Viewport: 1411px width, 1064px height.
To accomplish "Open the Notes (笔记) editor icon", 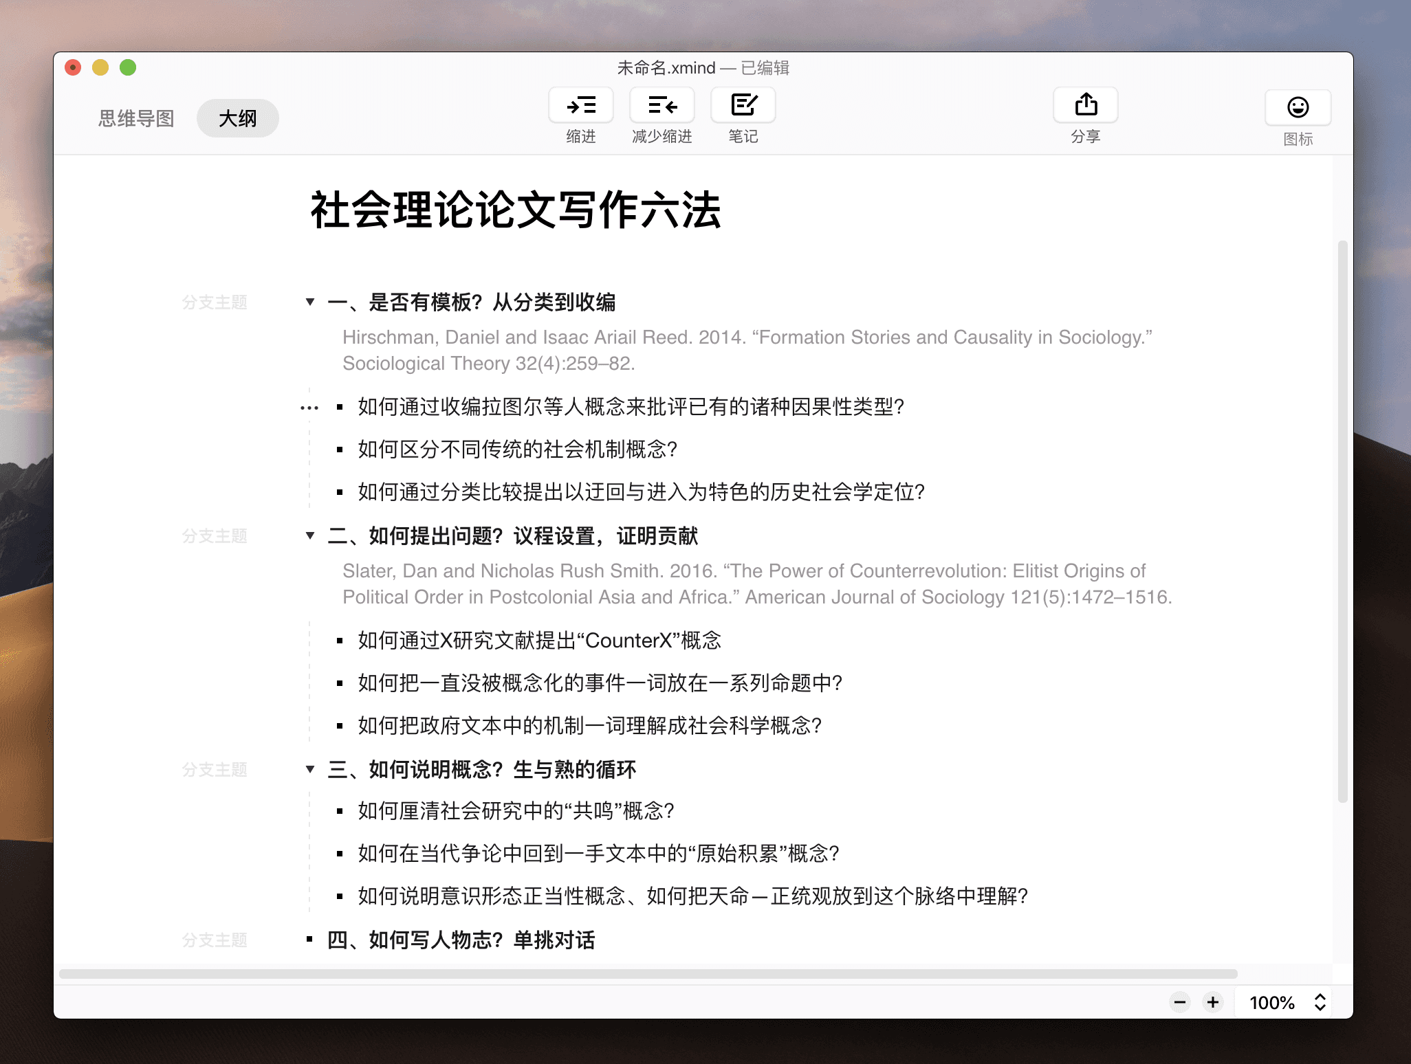I will click(x=743, y=106).
